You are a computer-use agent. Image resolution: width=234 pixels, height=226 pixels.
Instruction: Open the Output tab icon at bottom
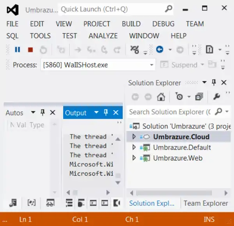117,203
